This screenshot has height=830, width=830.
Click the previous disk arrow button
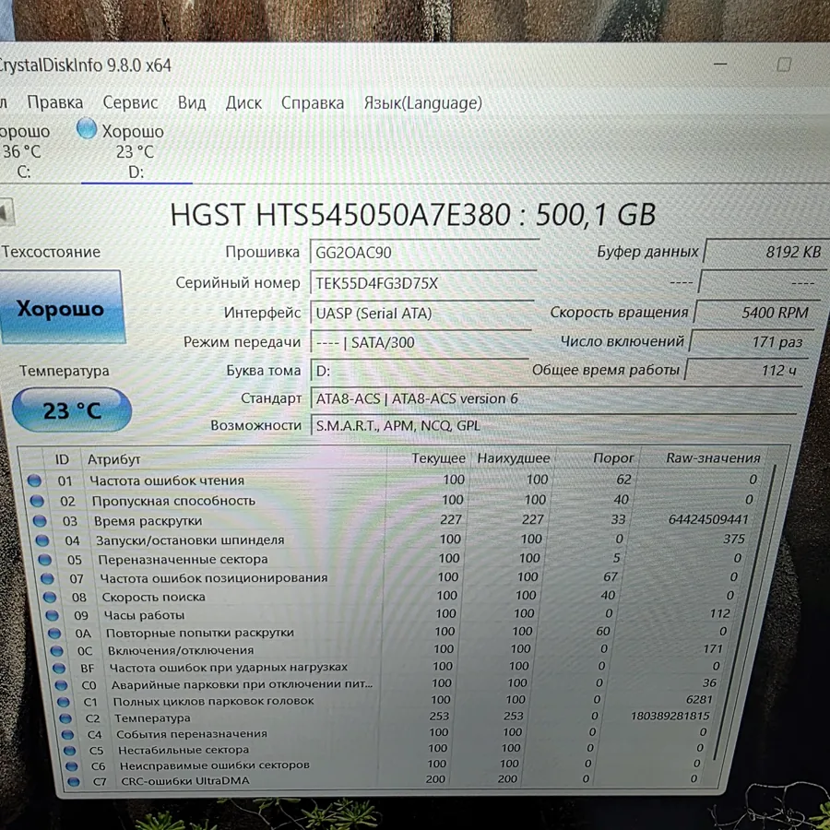pyautogui.click(x=6, y=213)
